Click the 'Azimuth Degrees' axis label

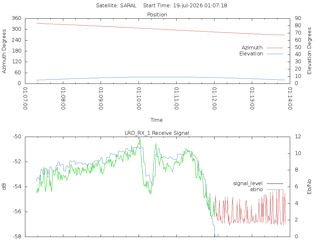click(x=4, y=51)
